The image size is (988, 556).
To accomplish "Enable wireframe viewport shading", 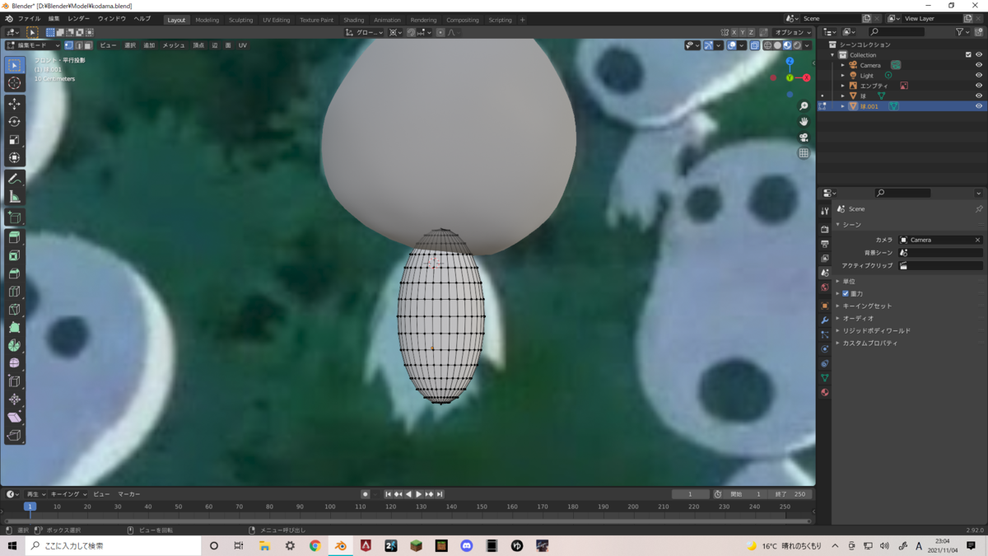I will (768, 45).
